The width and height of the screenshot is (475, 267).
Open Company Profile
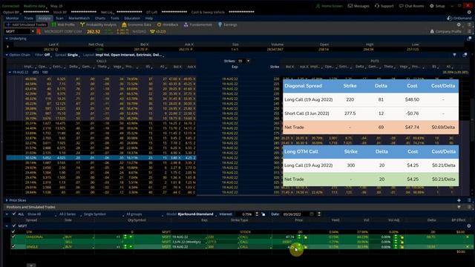445,31
